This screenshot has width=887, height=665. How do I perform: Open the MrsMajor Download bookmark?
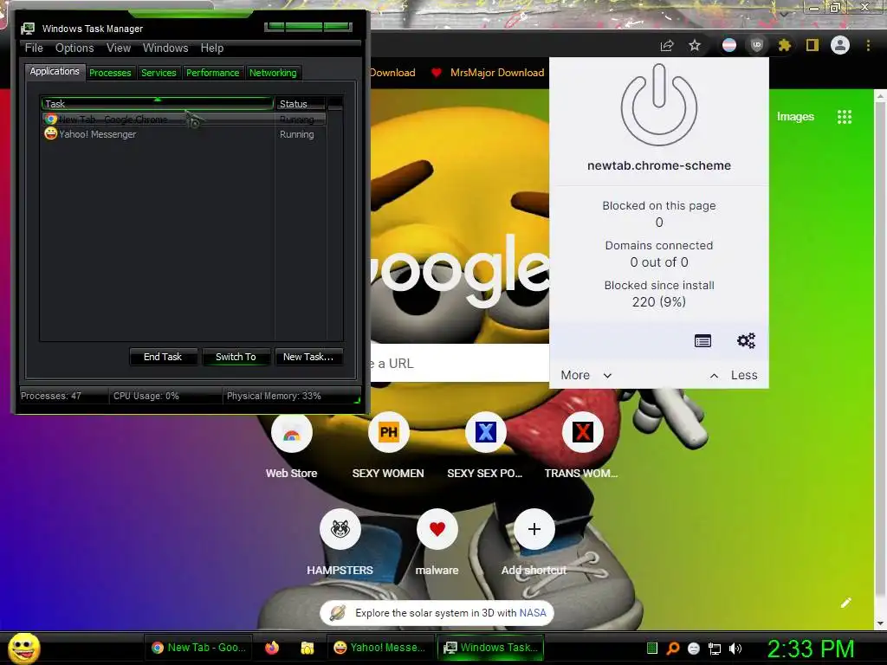[488, 73]
